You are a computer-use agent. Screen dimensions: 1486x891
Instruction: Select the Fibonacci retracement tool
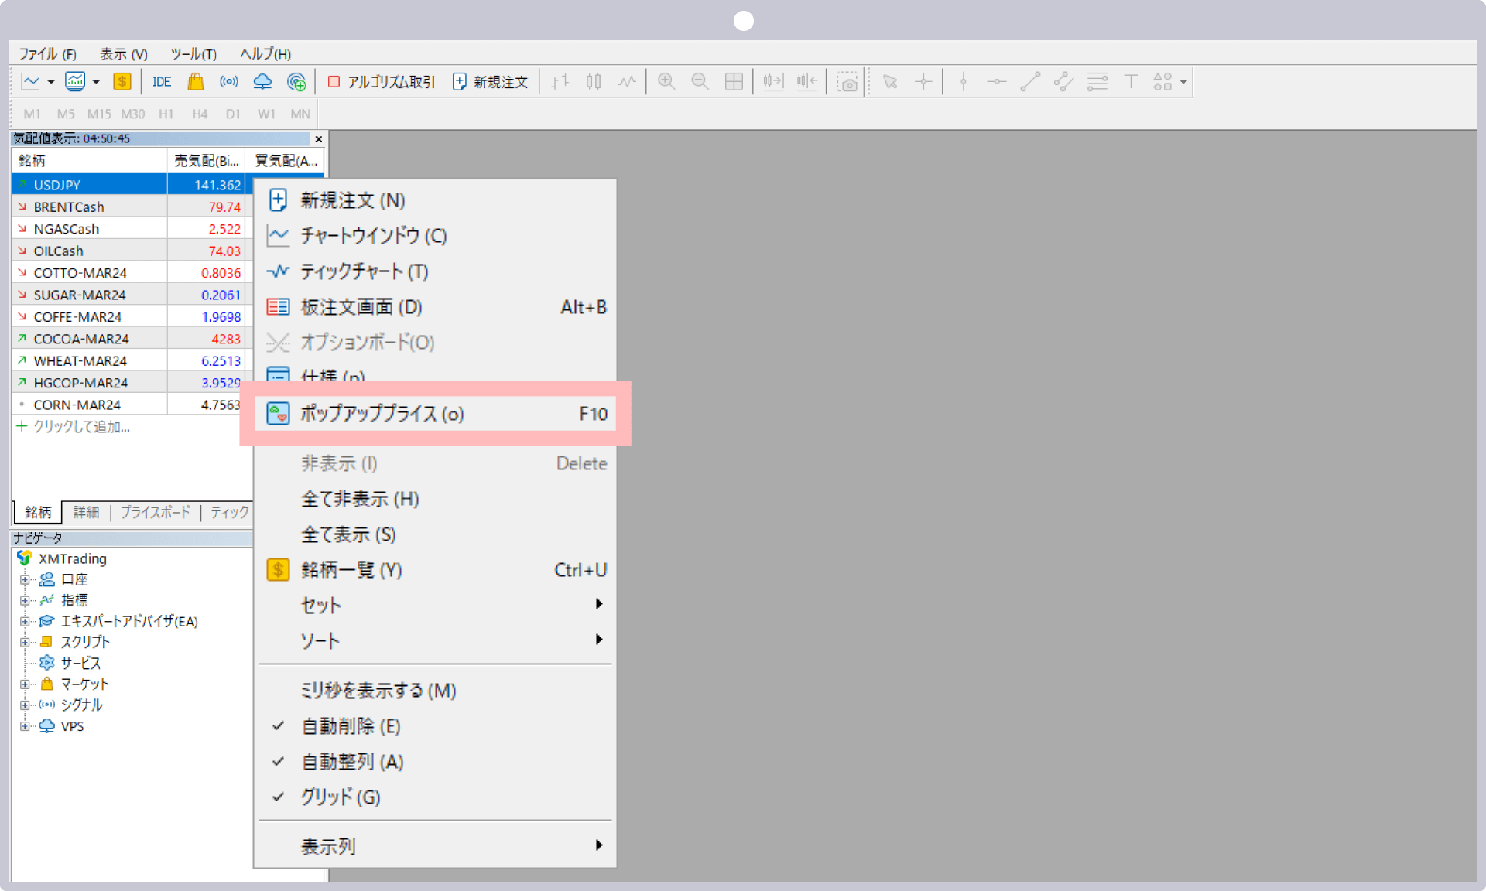click(x=1097, y=81)
